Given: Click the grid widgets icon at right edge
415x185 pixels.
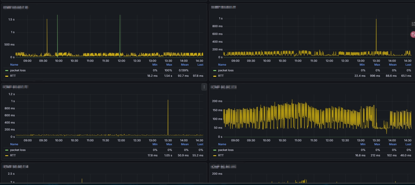Looking at the screenshot, I should [413, 24].
